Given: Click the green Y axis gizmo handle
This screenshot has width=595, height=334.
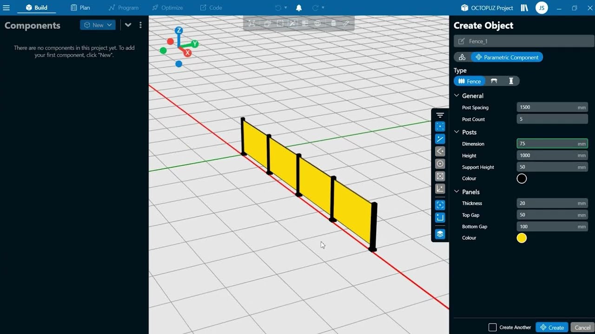Looking at the screenshot, I should coord(195,44).
